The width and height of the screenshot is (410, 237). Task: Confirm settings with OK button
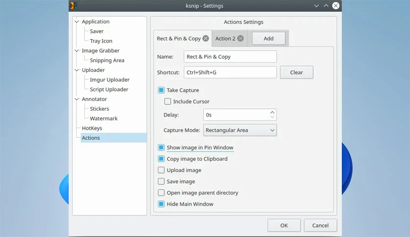[284, 225]
